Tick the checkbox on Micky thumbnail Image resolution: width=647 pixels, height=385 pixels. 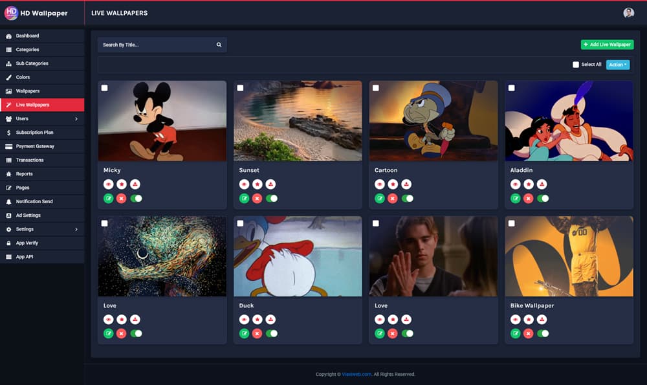pos(104,88)
